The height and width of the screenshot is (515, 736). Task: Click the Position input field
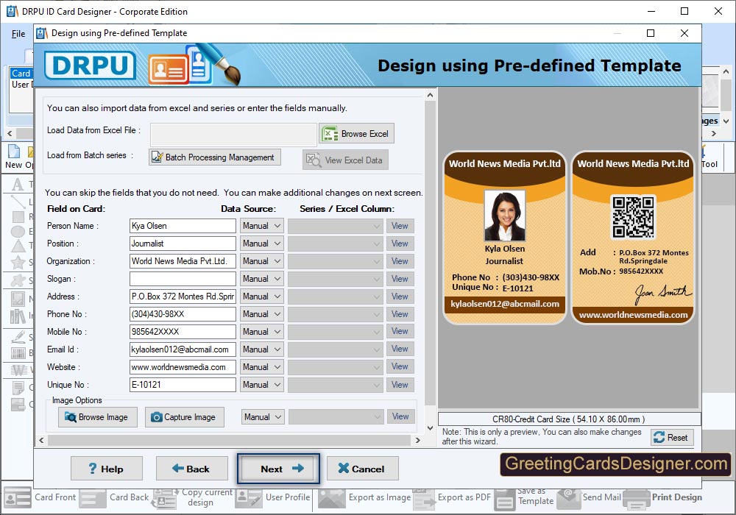coord(183,244)
